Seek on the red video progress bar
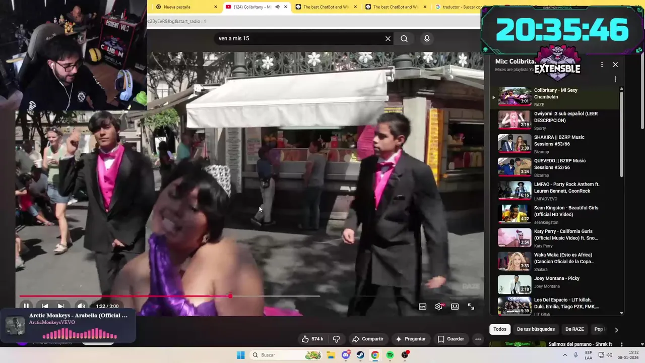 click(x=169, y=296)
